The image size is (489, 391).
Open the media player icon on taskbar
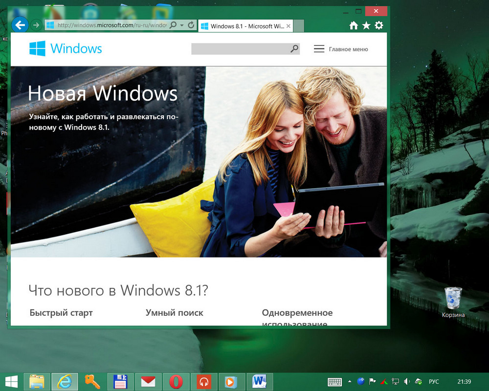tap(231, 382)
